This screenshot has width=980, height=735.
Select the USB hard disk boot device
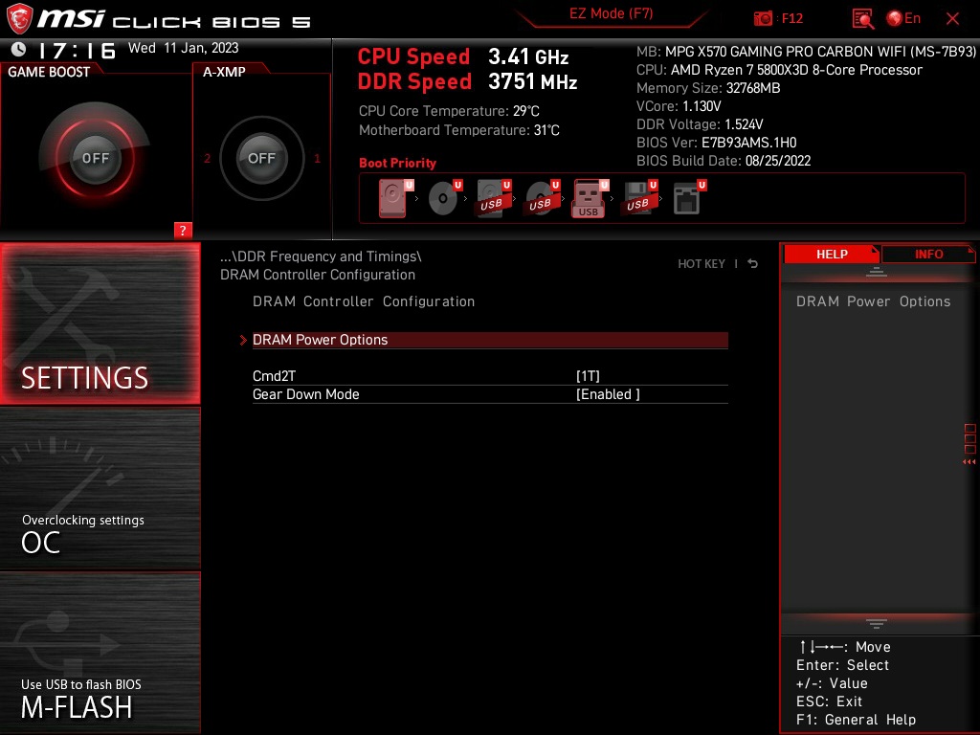click(493, 199)
